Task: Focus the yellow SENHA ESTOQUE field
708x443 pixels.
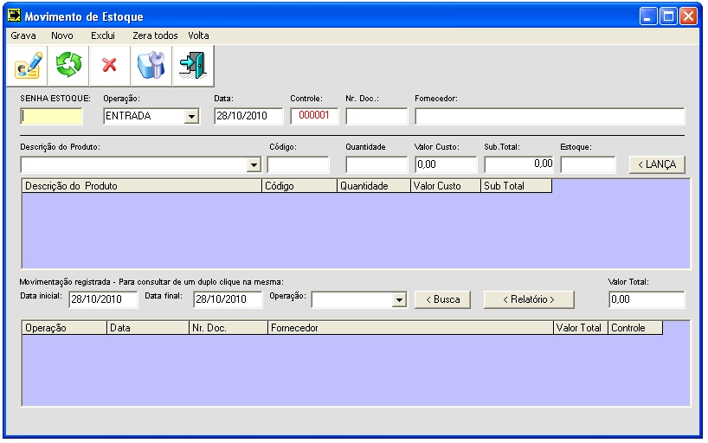Action: pos(52,117)
